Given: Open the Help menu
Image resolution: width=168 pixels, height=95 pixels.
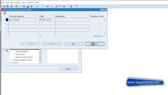Looking at the screenshot, I should pyautogui.click(x=37, y=2).
